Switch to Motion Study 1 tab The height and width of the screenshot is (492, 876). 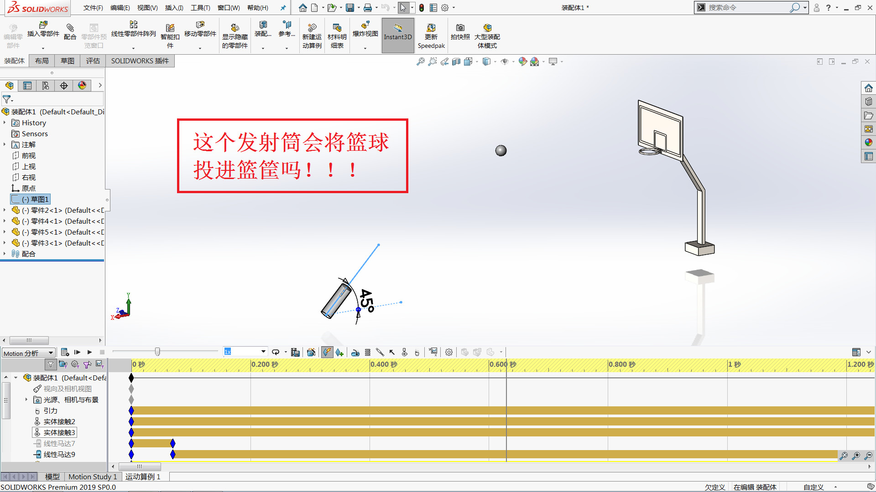click(x=93, y=477)
